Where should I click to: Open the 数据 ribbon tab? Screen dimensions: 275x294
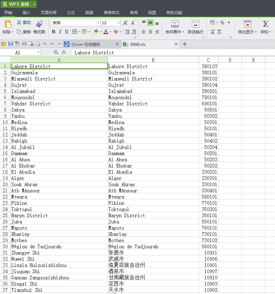(89, 12)
